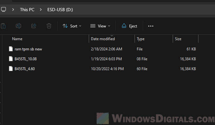
Task: Click the 61 KB size cell
Action: [191, 49]
